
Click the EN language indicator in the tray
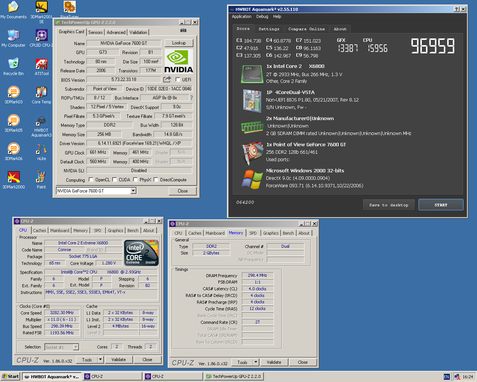coord(446,377)
